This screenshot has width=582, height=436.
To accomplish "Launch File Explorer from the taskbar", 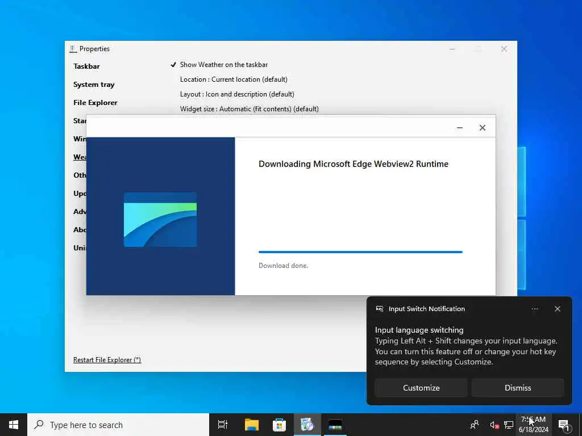I will click(252, 425).
